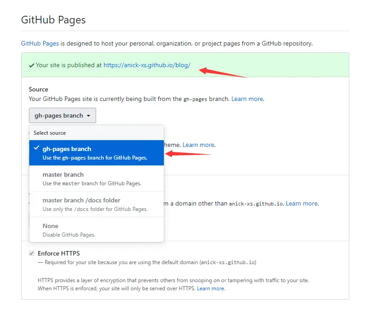This screenshot has width=366, height=311.
Task: Open the GitHub Pages documentation link
Action: pos(40,44)
